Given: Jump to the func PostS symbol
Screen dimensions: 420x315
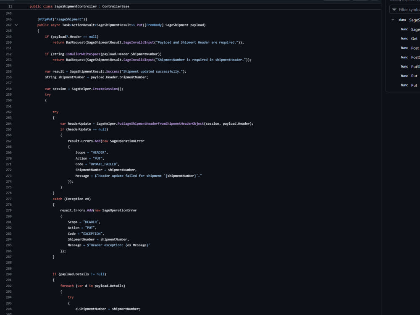Looking at the screenshot, I should click(x=410, y=57).
